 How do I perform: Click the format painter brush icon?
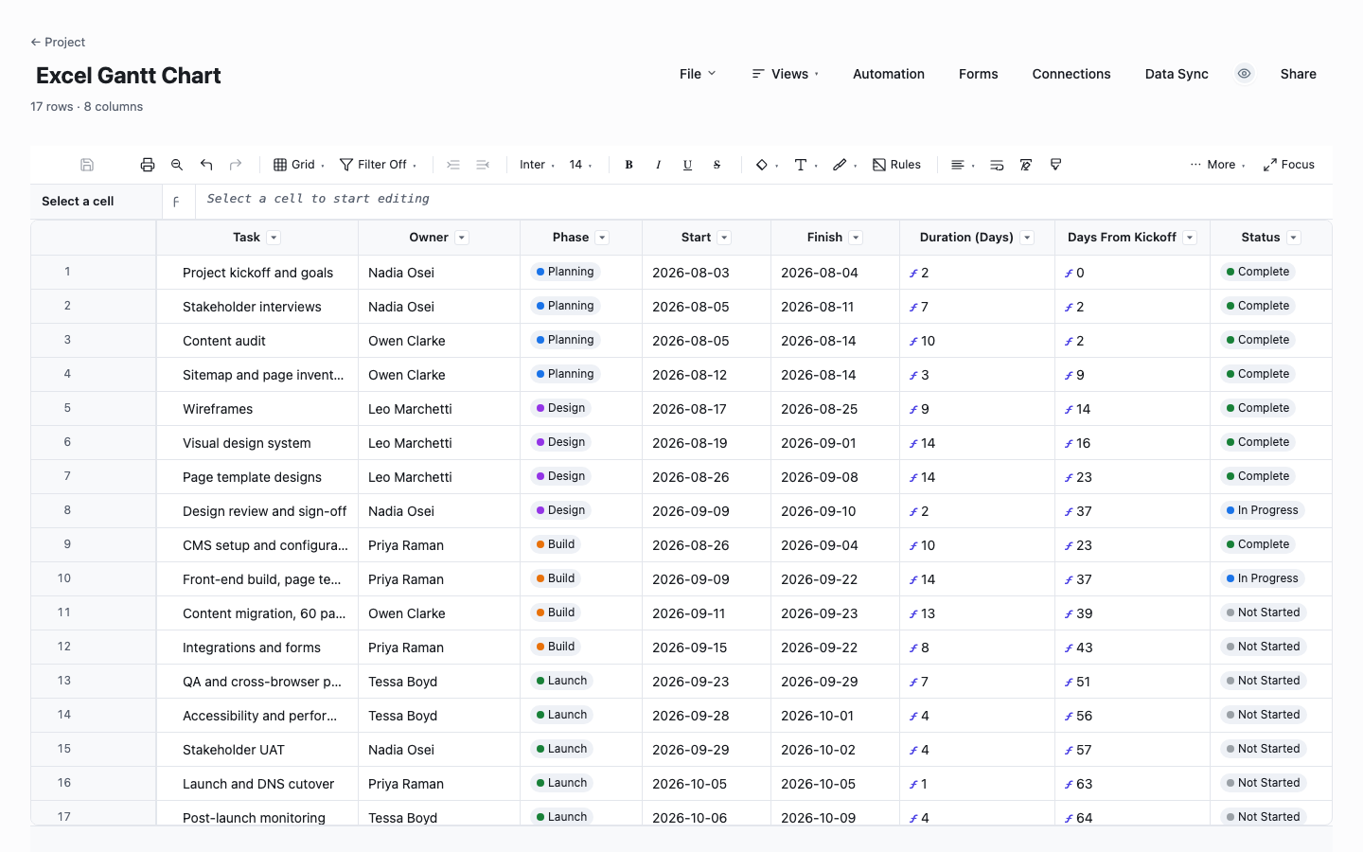pyautogui.click(x=1055, y=165)
